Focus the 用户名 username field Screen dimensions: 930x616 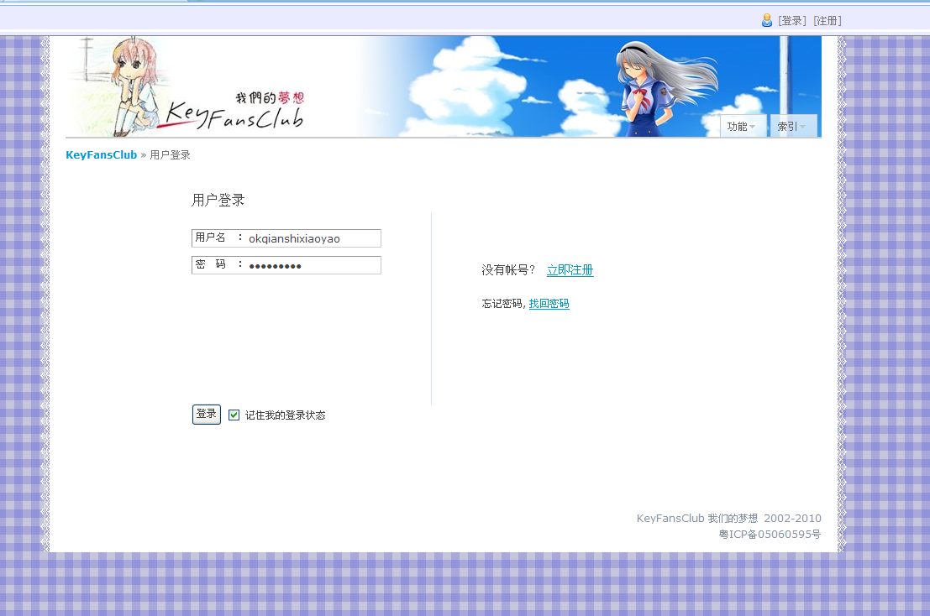[x=286, y=238]
